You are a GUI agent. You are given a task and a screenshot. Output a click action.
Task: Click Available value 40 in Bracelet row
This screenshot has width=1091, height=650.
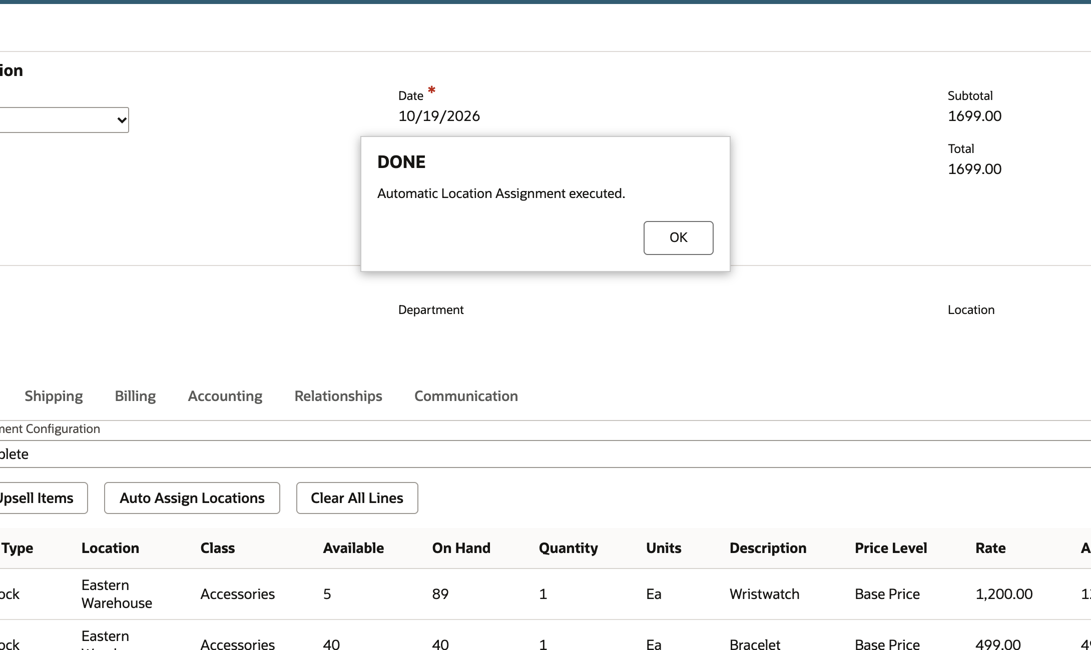coord(331,644)
